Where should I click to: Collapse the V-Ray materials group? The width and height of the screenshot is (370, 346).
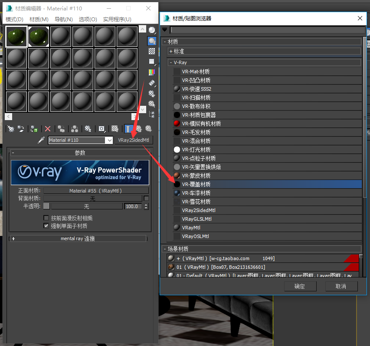click(x=265, y=62)
